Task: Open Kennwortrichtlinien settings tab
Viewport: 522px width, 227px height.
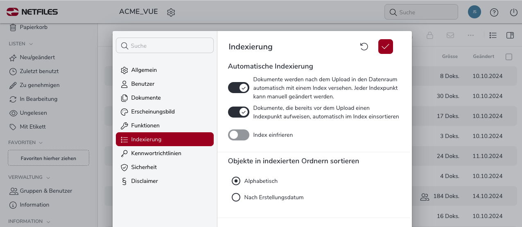Action: tap(156, 153)
